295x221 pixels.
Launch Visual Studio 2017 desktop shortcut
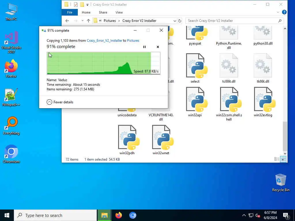pyautogui.click(x=11, y=42)
